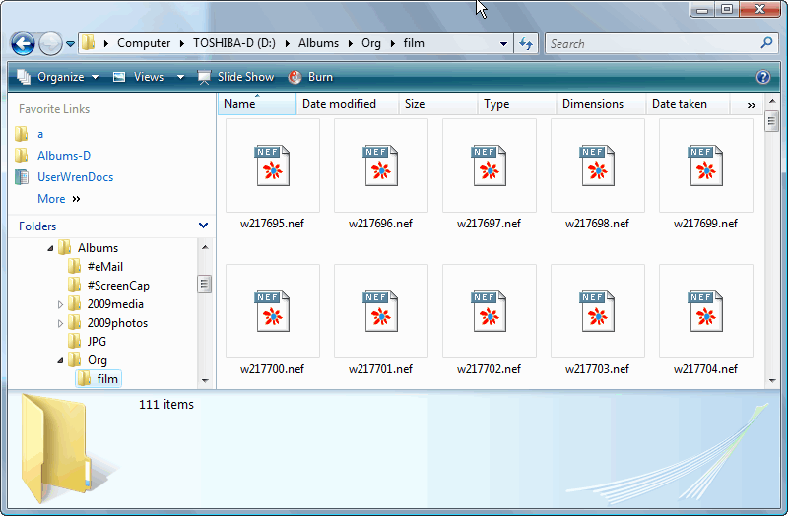Open the UserWrenDocs favorite link
This screenshot has height=516, width=788.
click(x=76, y=177)
